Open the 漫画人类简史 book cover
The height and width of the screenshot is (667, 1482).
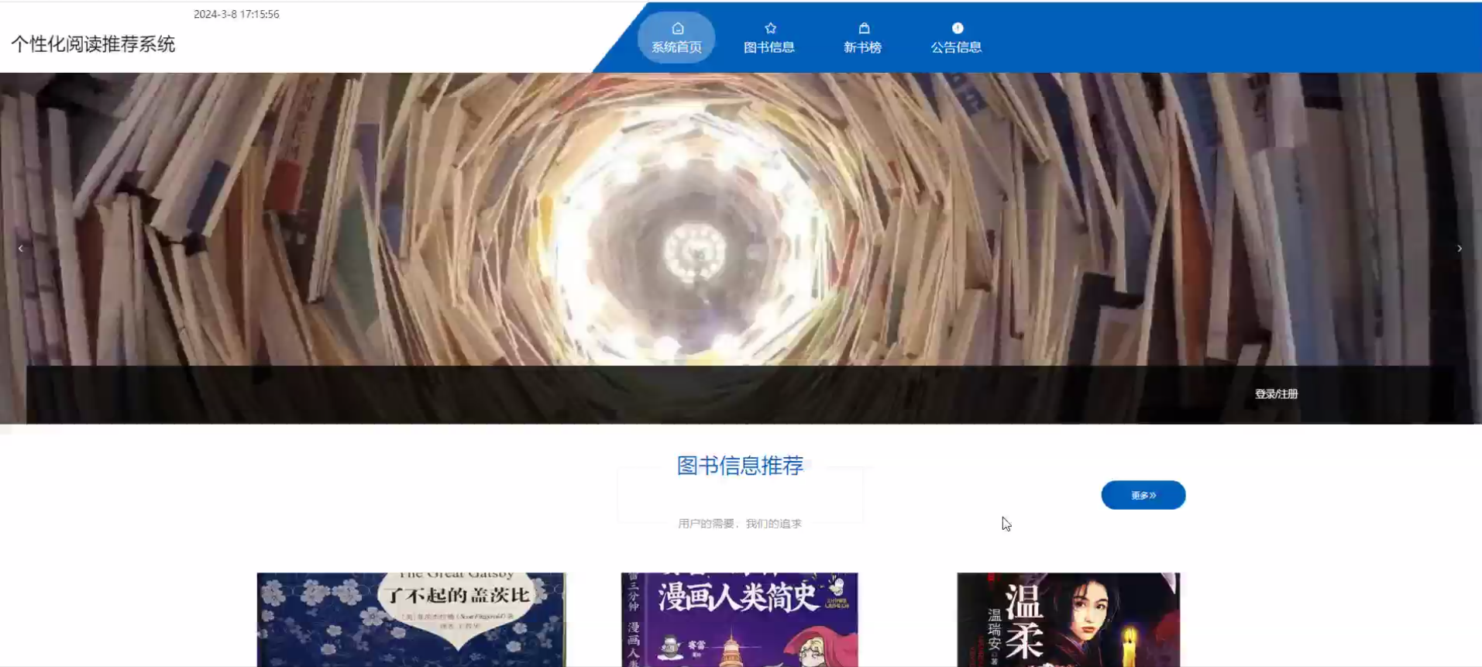tap(739, 620)
